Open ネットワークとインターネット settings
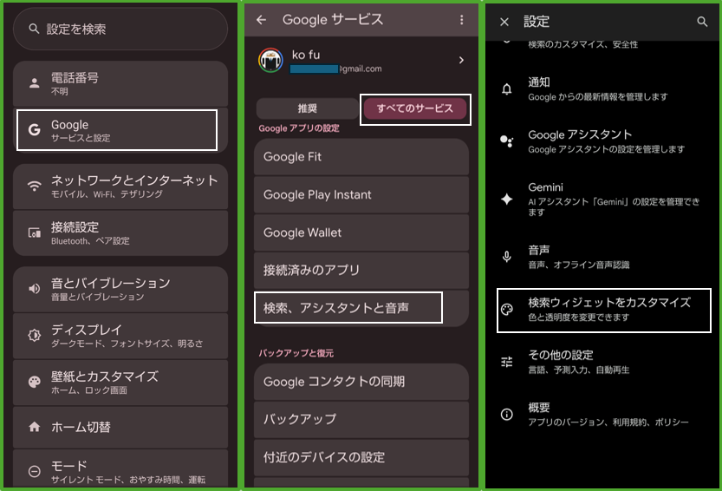This screenshot has height=491, width=722. (120, 187)
